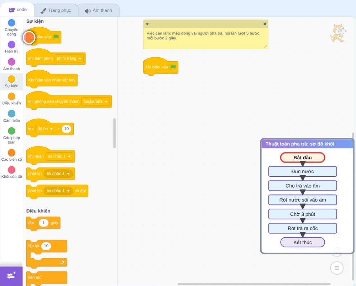356x286 pixels.
Task: Select the Các biến số category circle
Action: click(x=12, y=153)
